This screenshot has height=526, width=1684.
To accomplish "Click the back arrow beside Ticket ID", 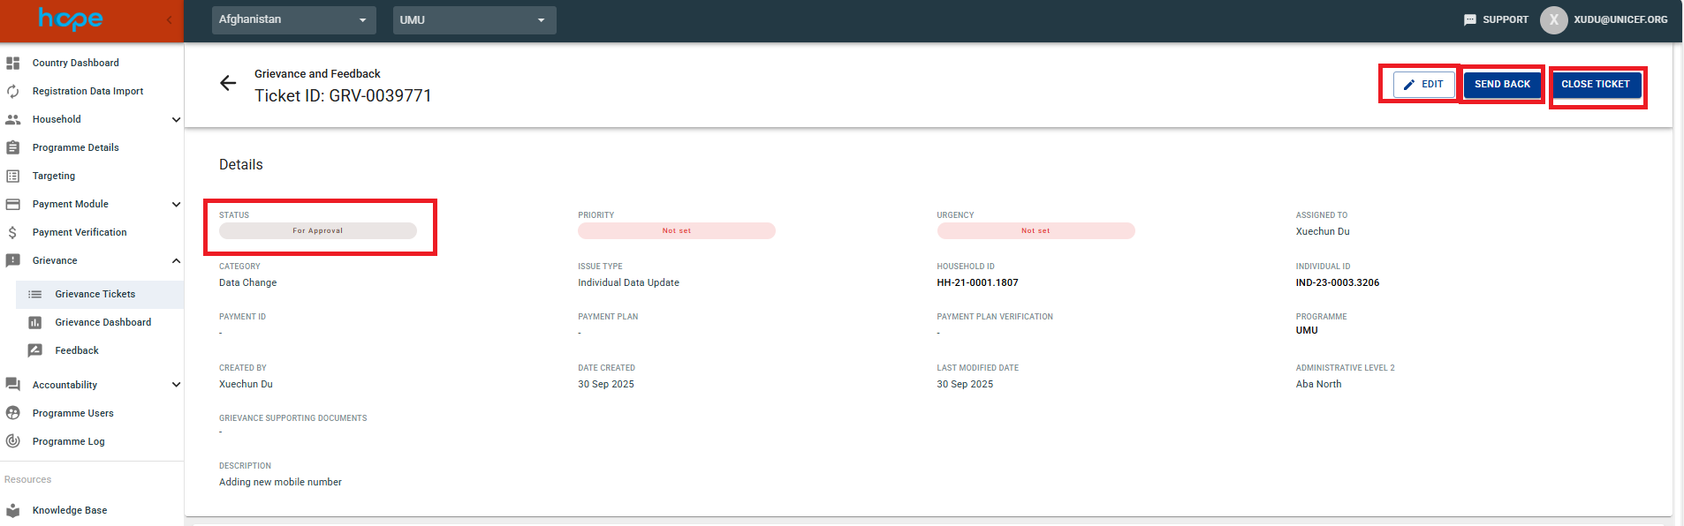I will 228,83.
